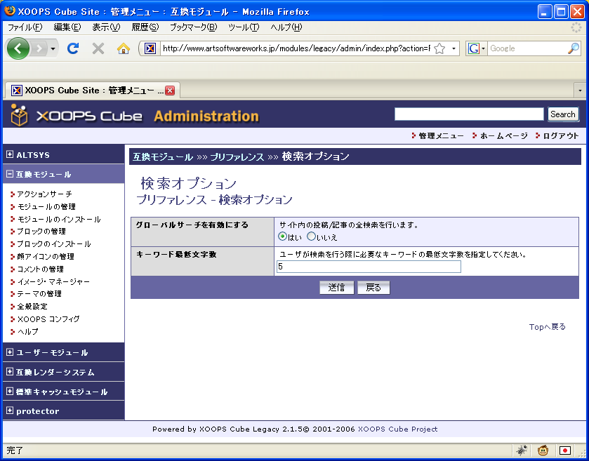This screenshot has width=589, height=461.
Task: Click the Forward navigation arrow
Action: 39,48
